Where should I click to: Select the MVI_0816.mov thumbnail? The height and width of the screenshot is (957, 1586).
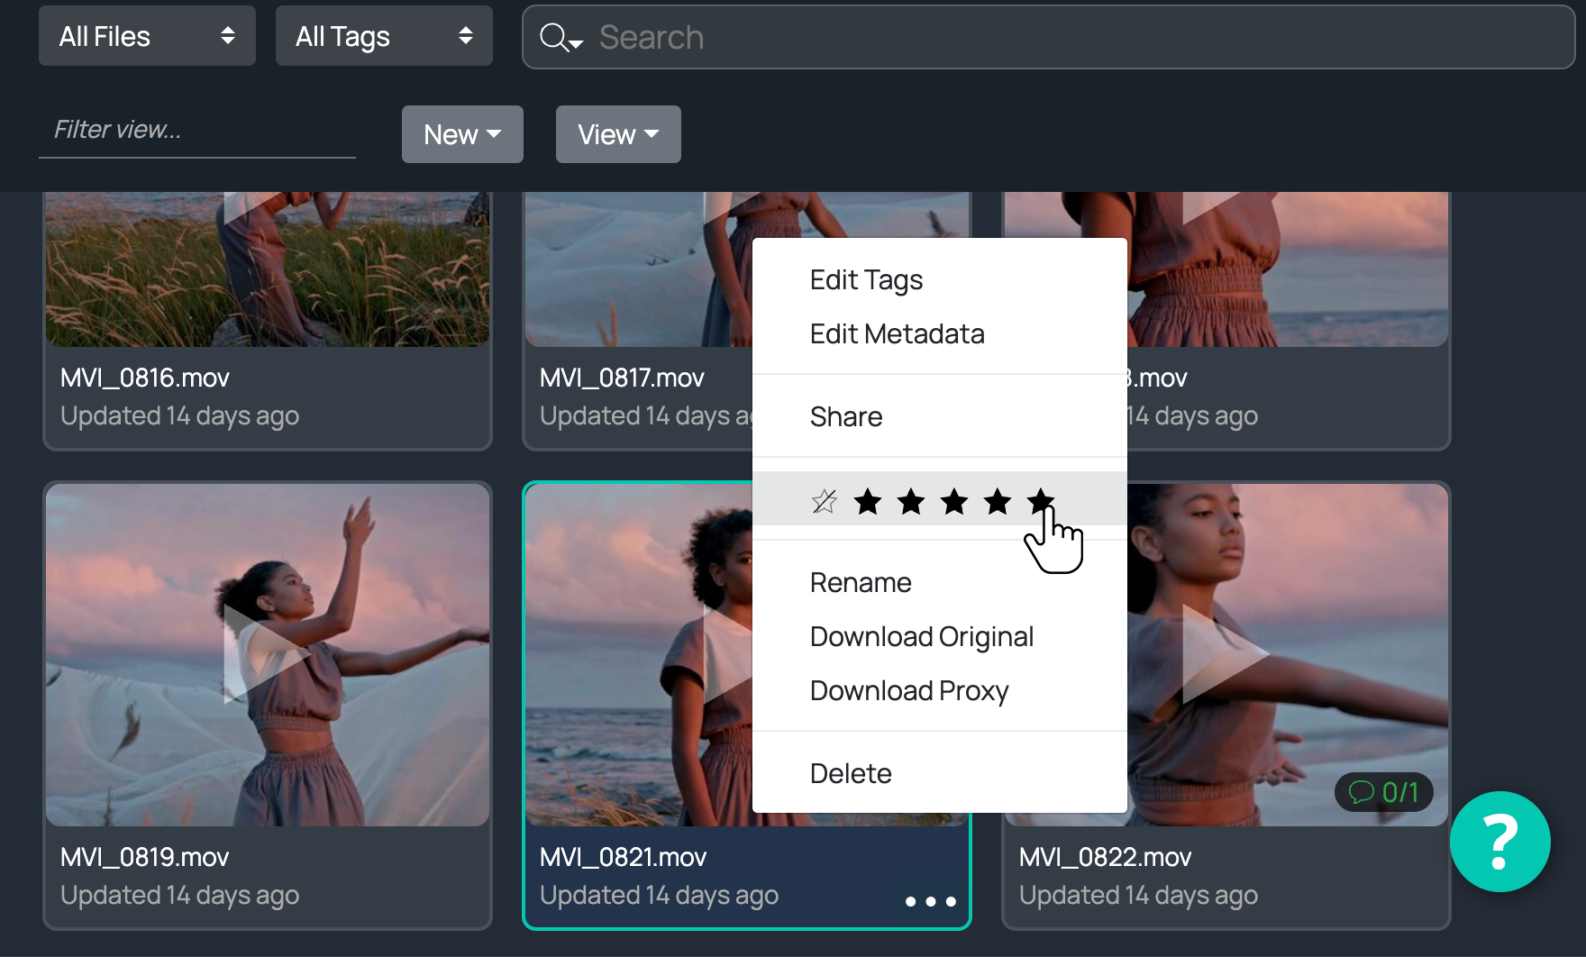268,270
